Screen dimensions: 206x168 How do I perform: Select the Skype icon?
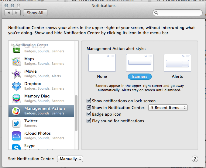click(16, 147)
